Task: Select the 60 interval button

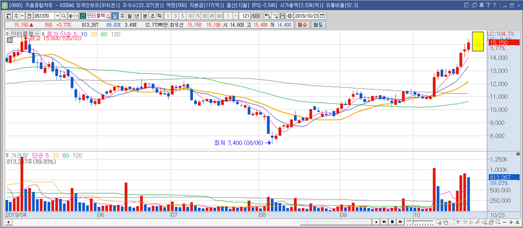Action: click(219, 16)
